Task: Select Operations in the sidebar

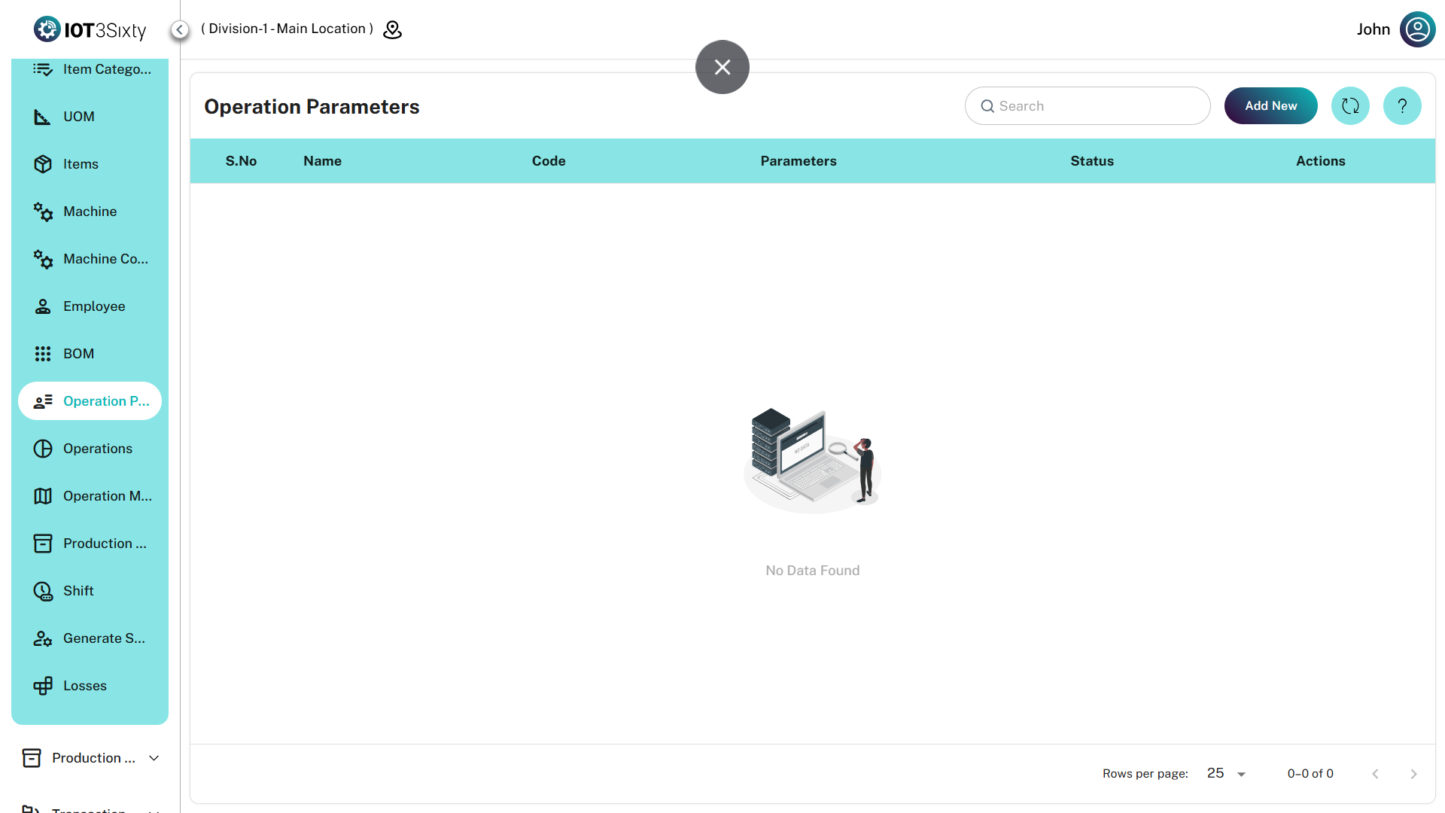Action: (97, 449)
